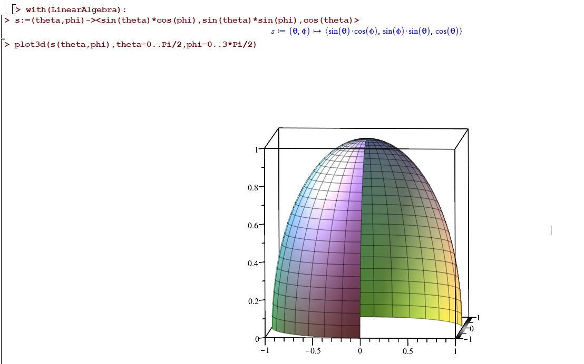Viewport: 584px width, 364px height.
Task: Click the vertical axis label 0.2
Action: [253, 301]
